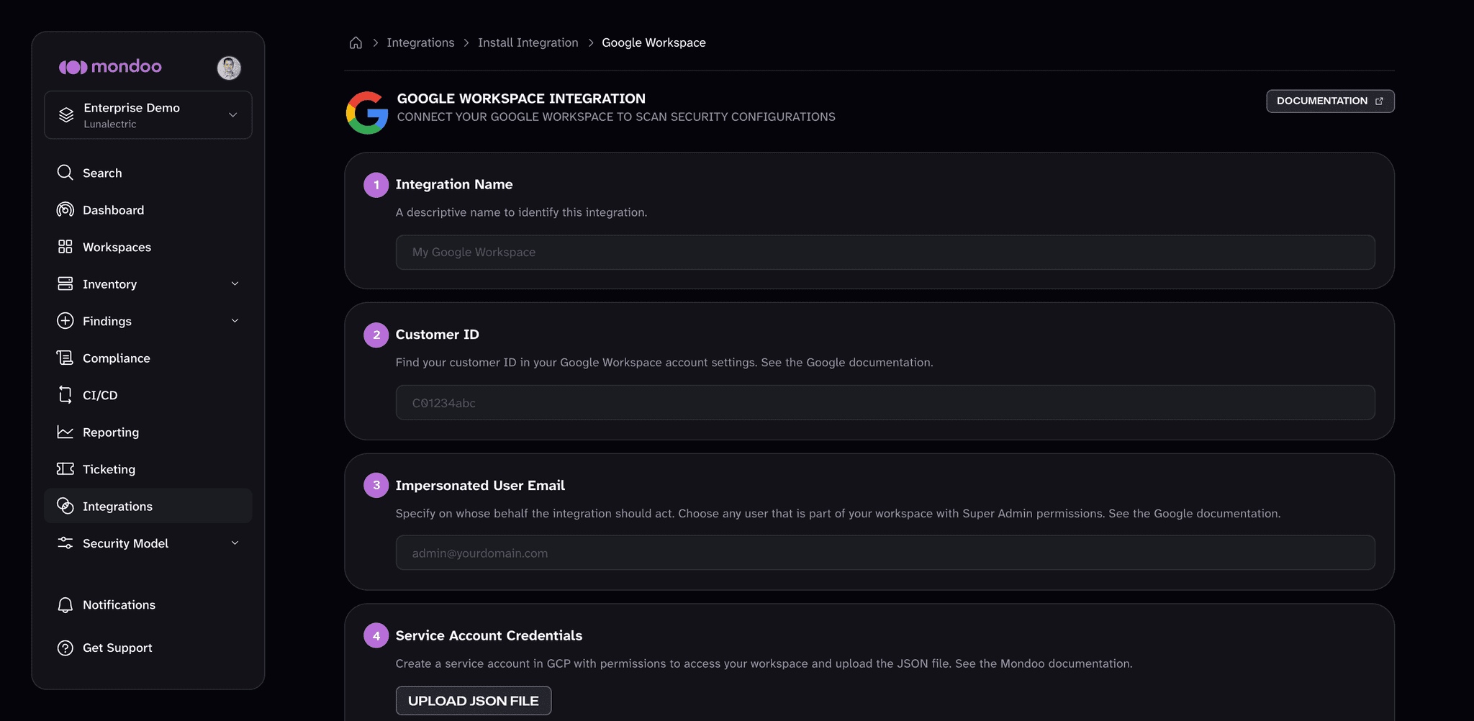Click the Upload JSON File button
This screenshot has height=721, width=1474.
coord(474,701)
